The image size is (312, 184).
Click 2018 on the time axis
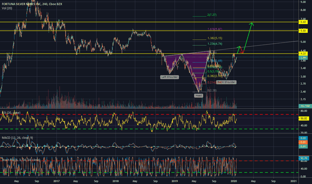click(115, 181)
